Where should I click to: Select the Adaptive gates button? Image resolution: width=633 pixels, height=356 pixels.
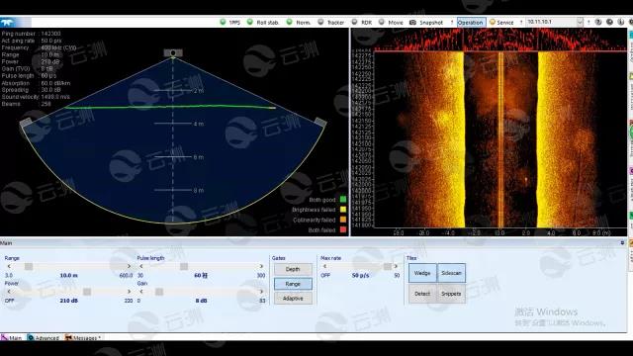point(293,299)
